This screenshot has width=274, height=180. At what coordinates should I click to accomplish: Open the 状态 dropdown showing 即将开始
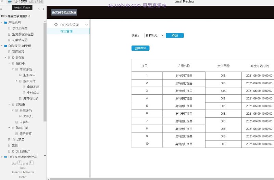154,36
